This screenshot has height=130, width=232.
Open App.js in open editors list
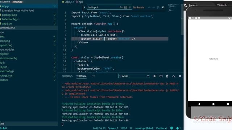(x=29, y=6)
